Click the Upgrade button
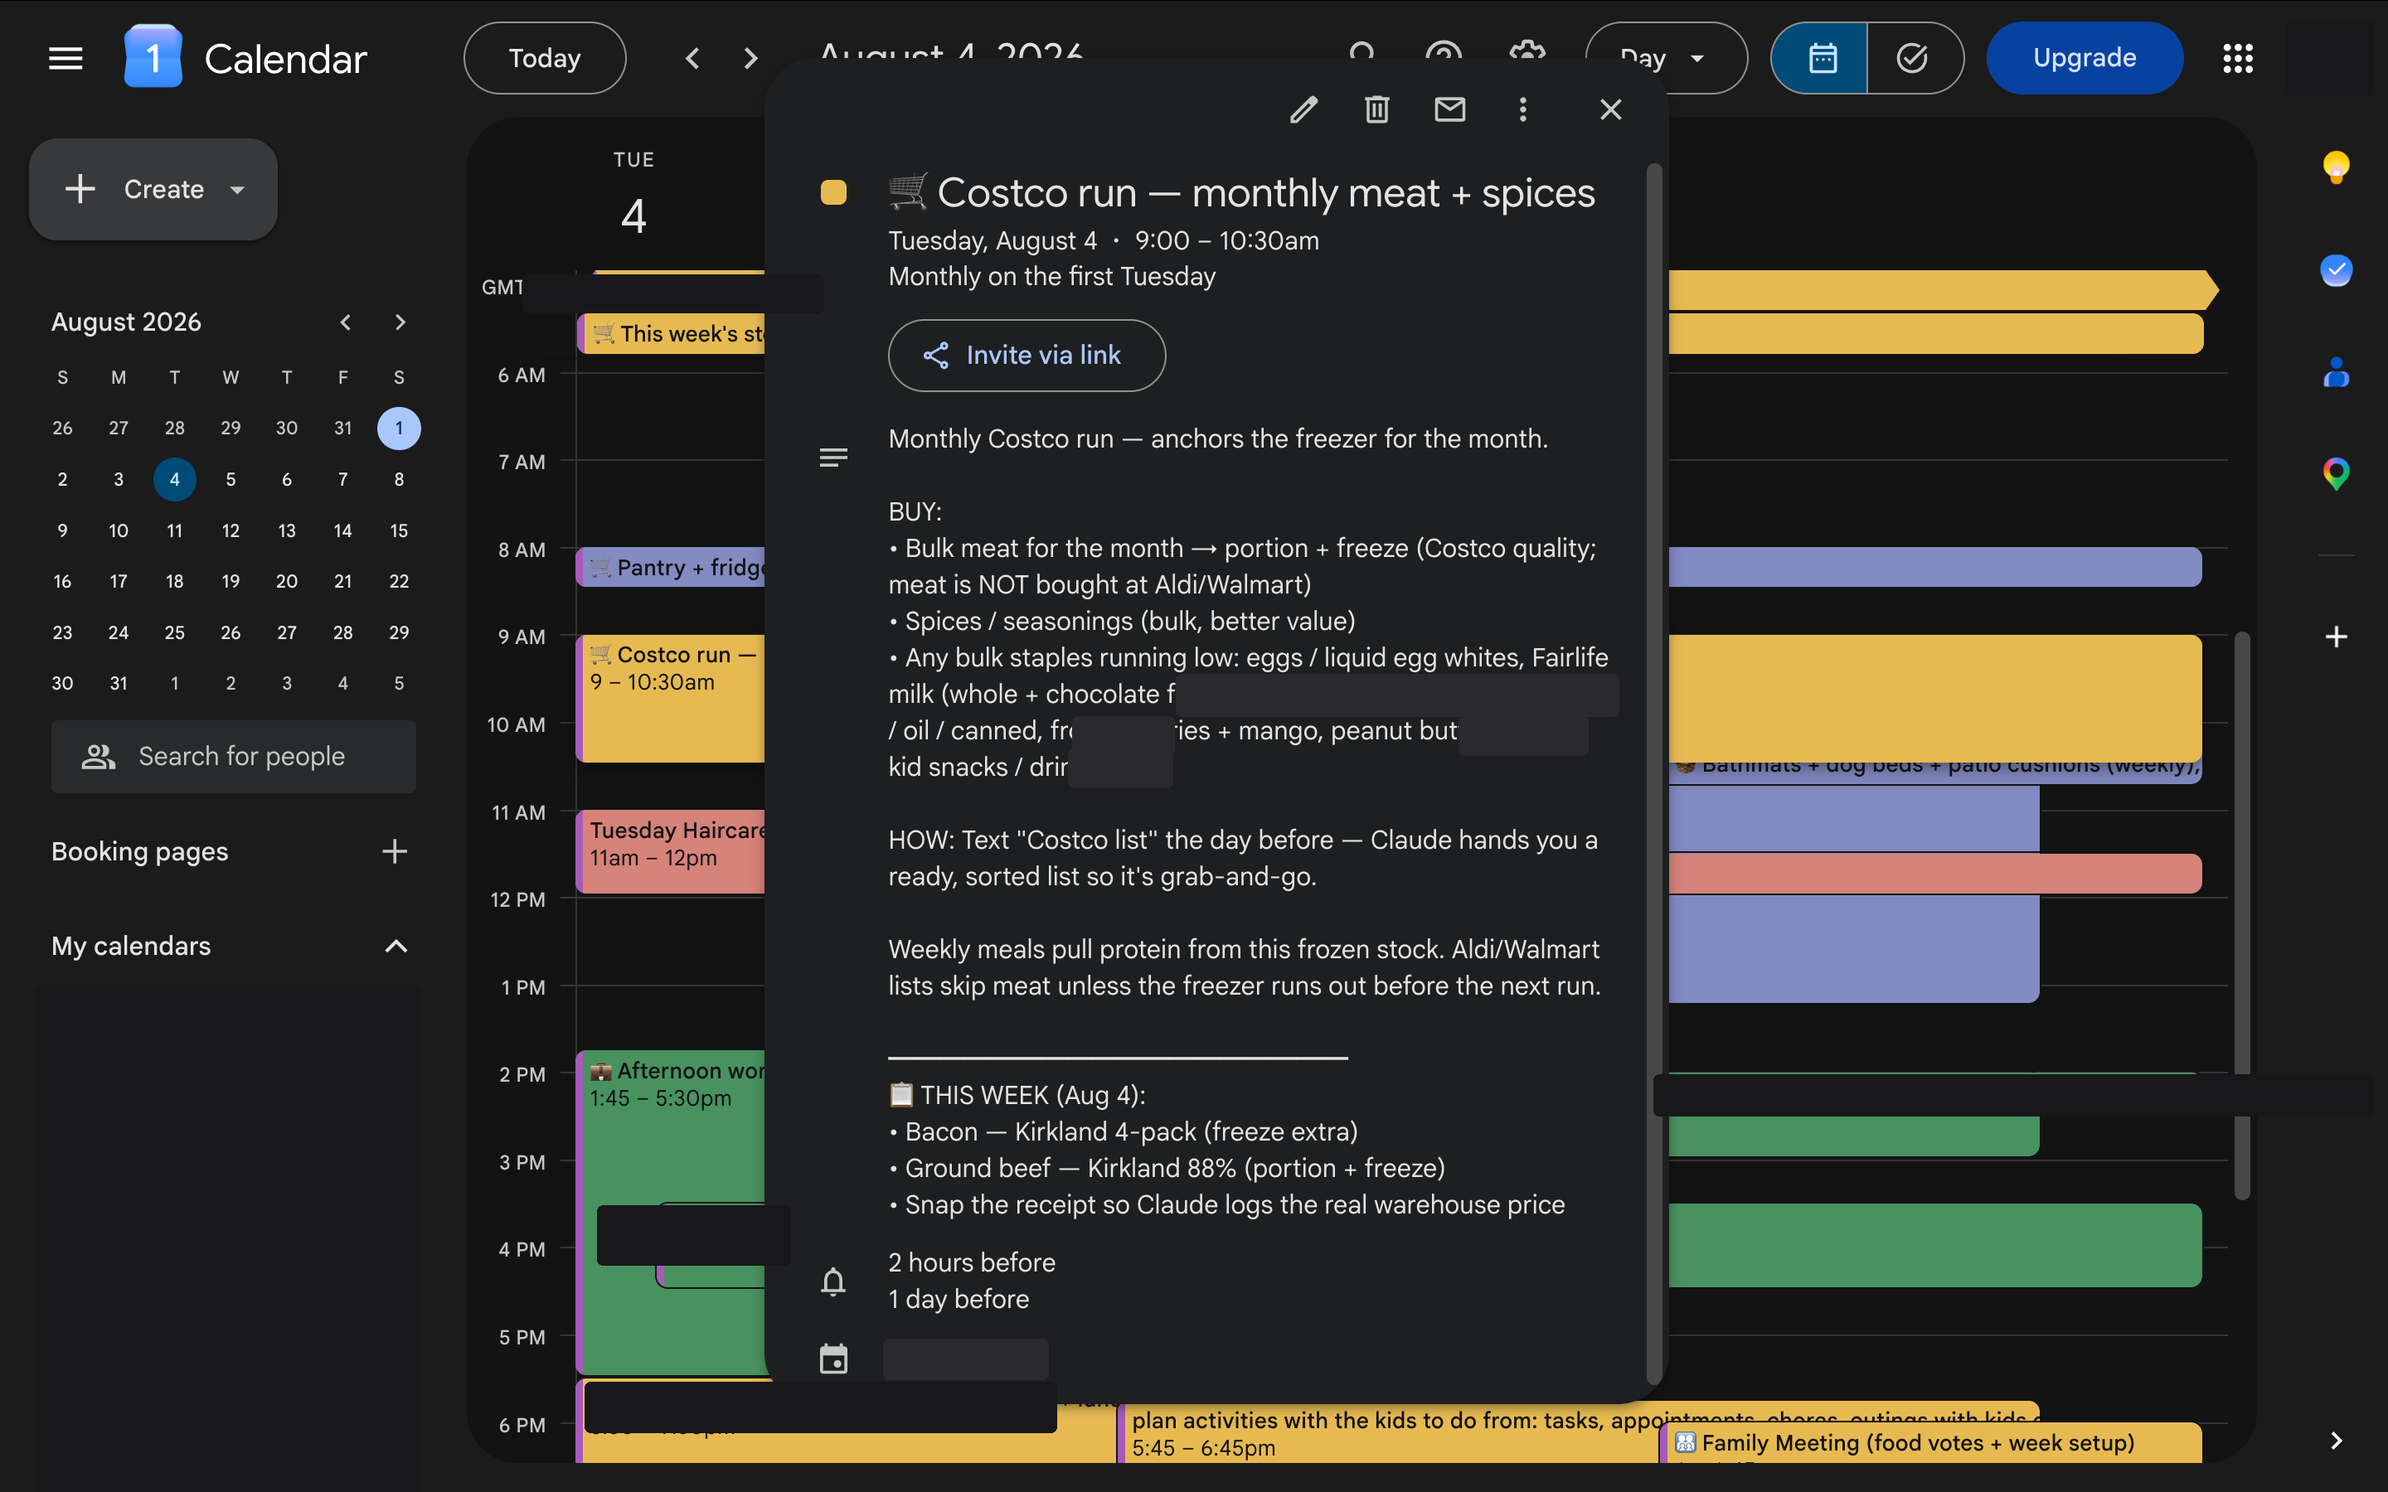The image size is (2388, 1492). (x=2084, y=58)
